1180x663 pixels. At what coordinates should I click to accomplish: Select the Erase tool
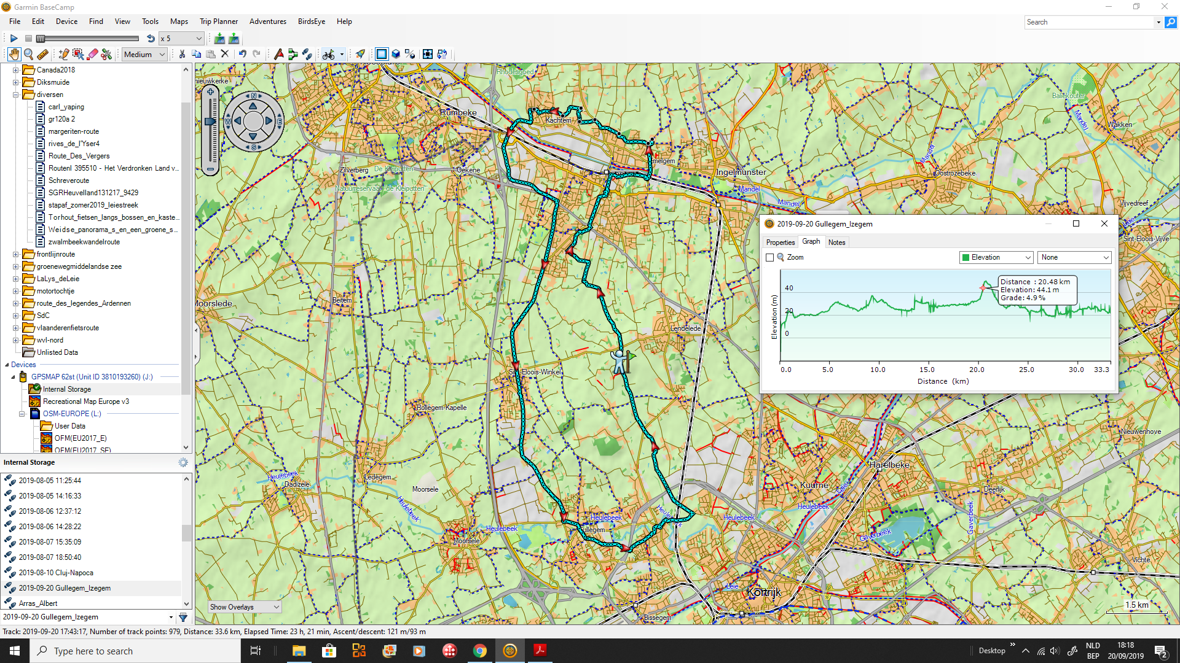92,54
